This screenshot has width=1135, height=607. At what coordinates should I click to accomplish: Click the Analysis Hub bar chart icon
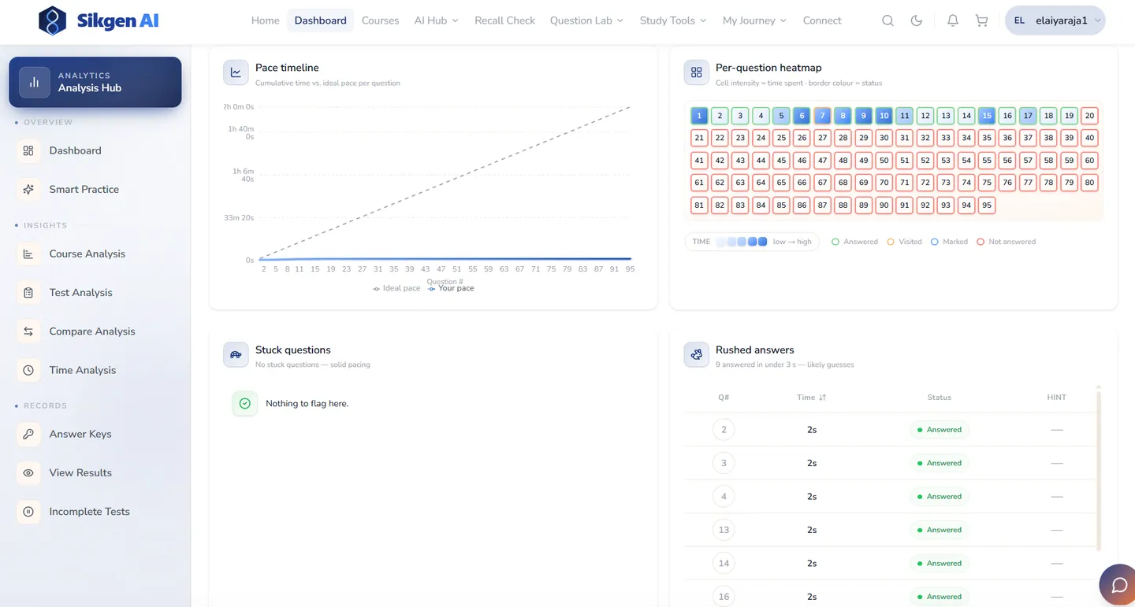click(x=35, y=82)
